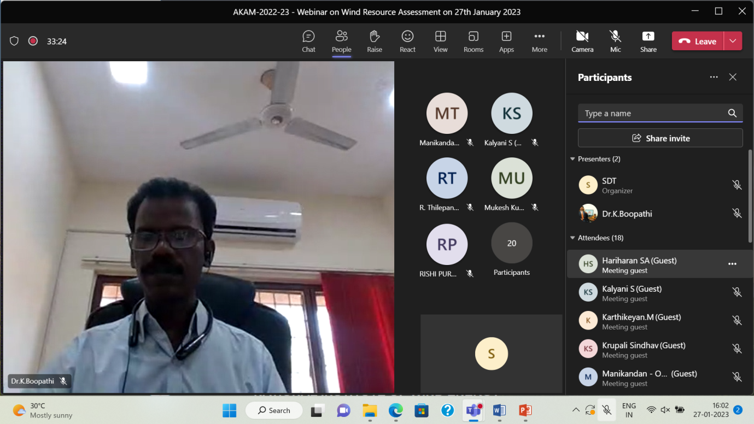The image size is (754, 424).
Task: Expand the Leave button dropdown arrow
Action: coord(733,41)
